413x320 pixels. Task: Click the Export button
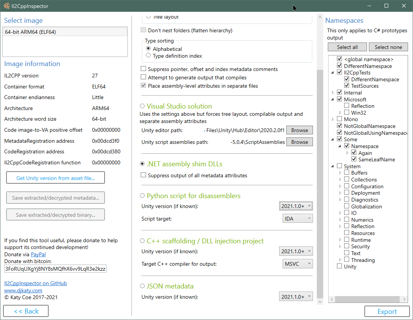(387, 311)
